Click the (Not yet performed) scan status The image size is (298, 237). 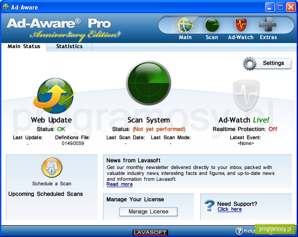(x=159, y=129)
